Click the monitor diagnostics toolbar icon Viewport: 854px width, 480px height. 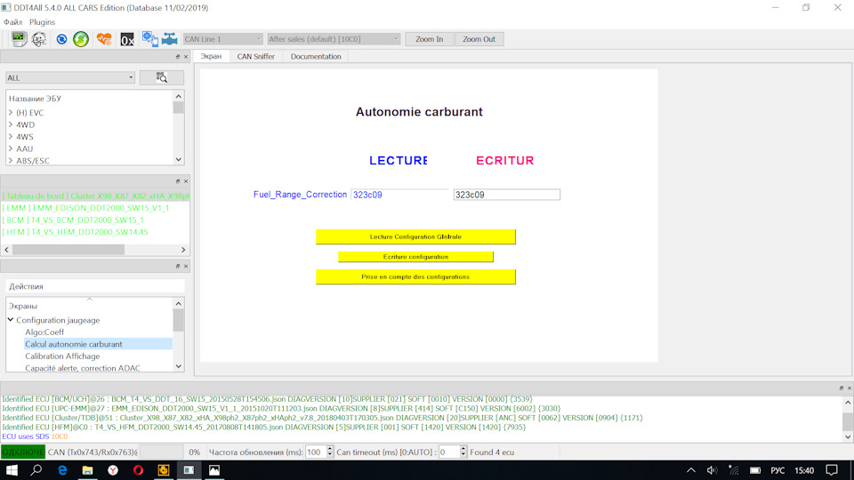coord(19,39)
